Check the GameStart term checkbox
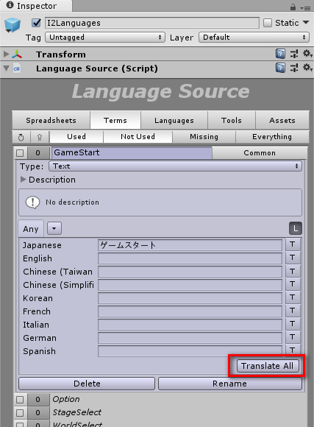Screen dimensions: 314x427 click(20, 153)
